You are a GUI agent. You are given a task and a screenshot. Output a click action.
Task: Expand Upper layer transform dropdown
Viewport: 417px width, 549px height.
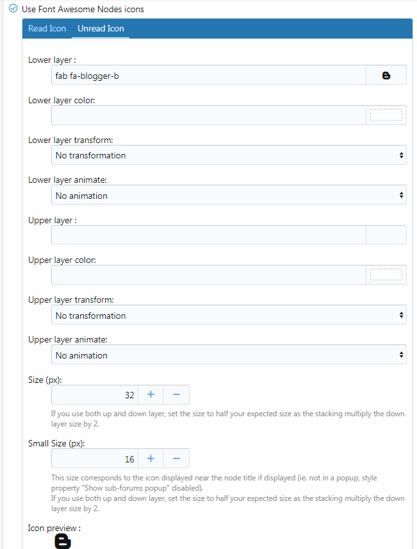click(x=229, y=316)
